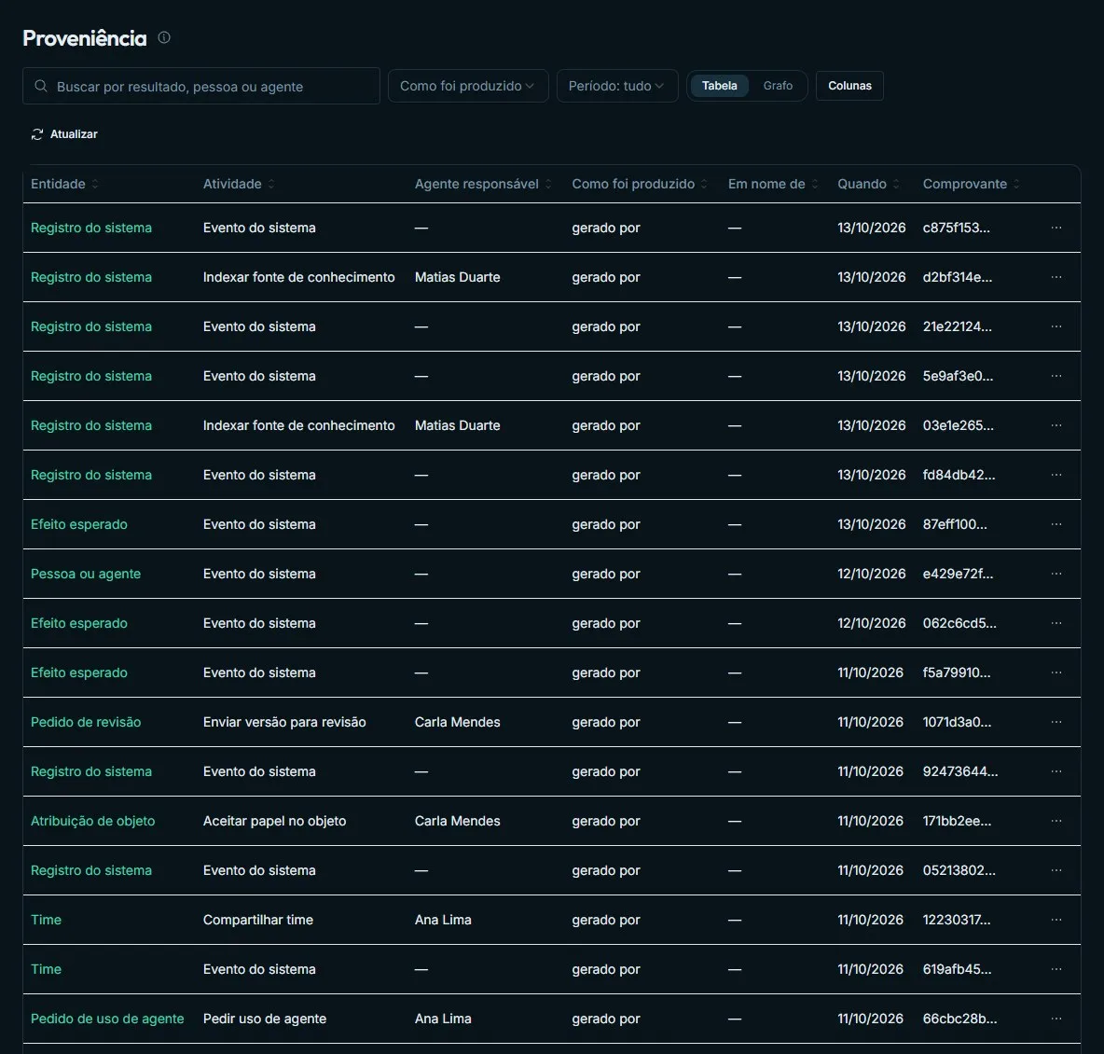The image size is (1104, 1054).
Task: Sort by Agente responsável column header
Action: pyautogui.click(x=483, y=184)
